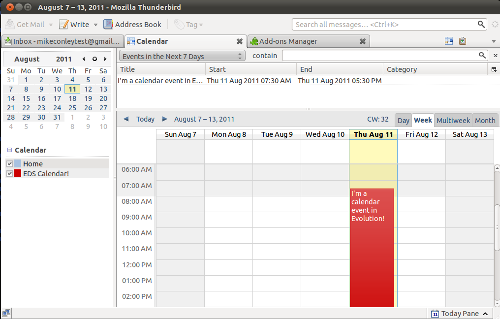Click the Home calendar blue color swatch
500x319 pixels.
18,163
